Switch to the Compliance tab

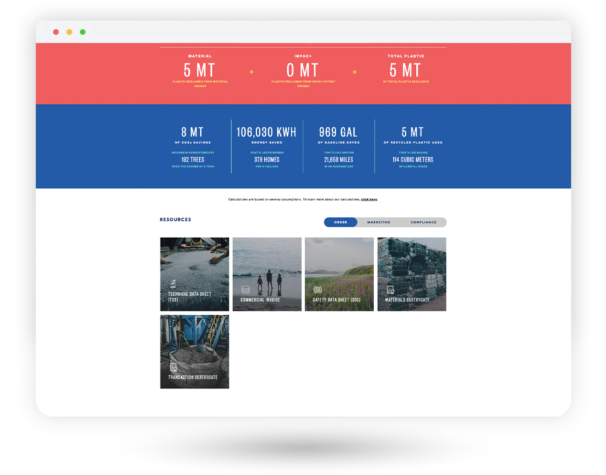tap(423, 222)
